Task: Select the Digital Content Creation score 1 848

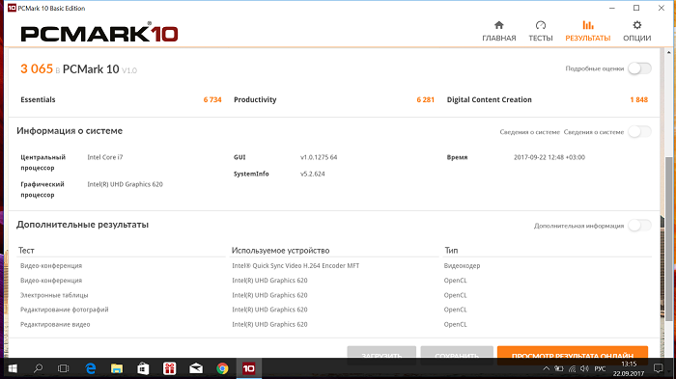Action: 638,99
